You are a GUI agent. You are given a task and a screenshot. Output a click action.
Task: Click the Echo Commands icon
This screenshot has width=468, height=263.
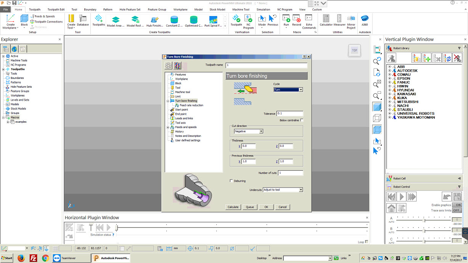(x=309, y=22)
